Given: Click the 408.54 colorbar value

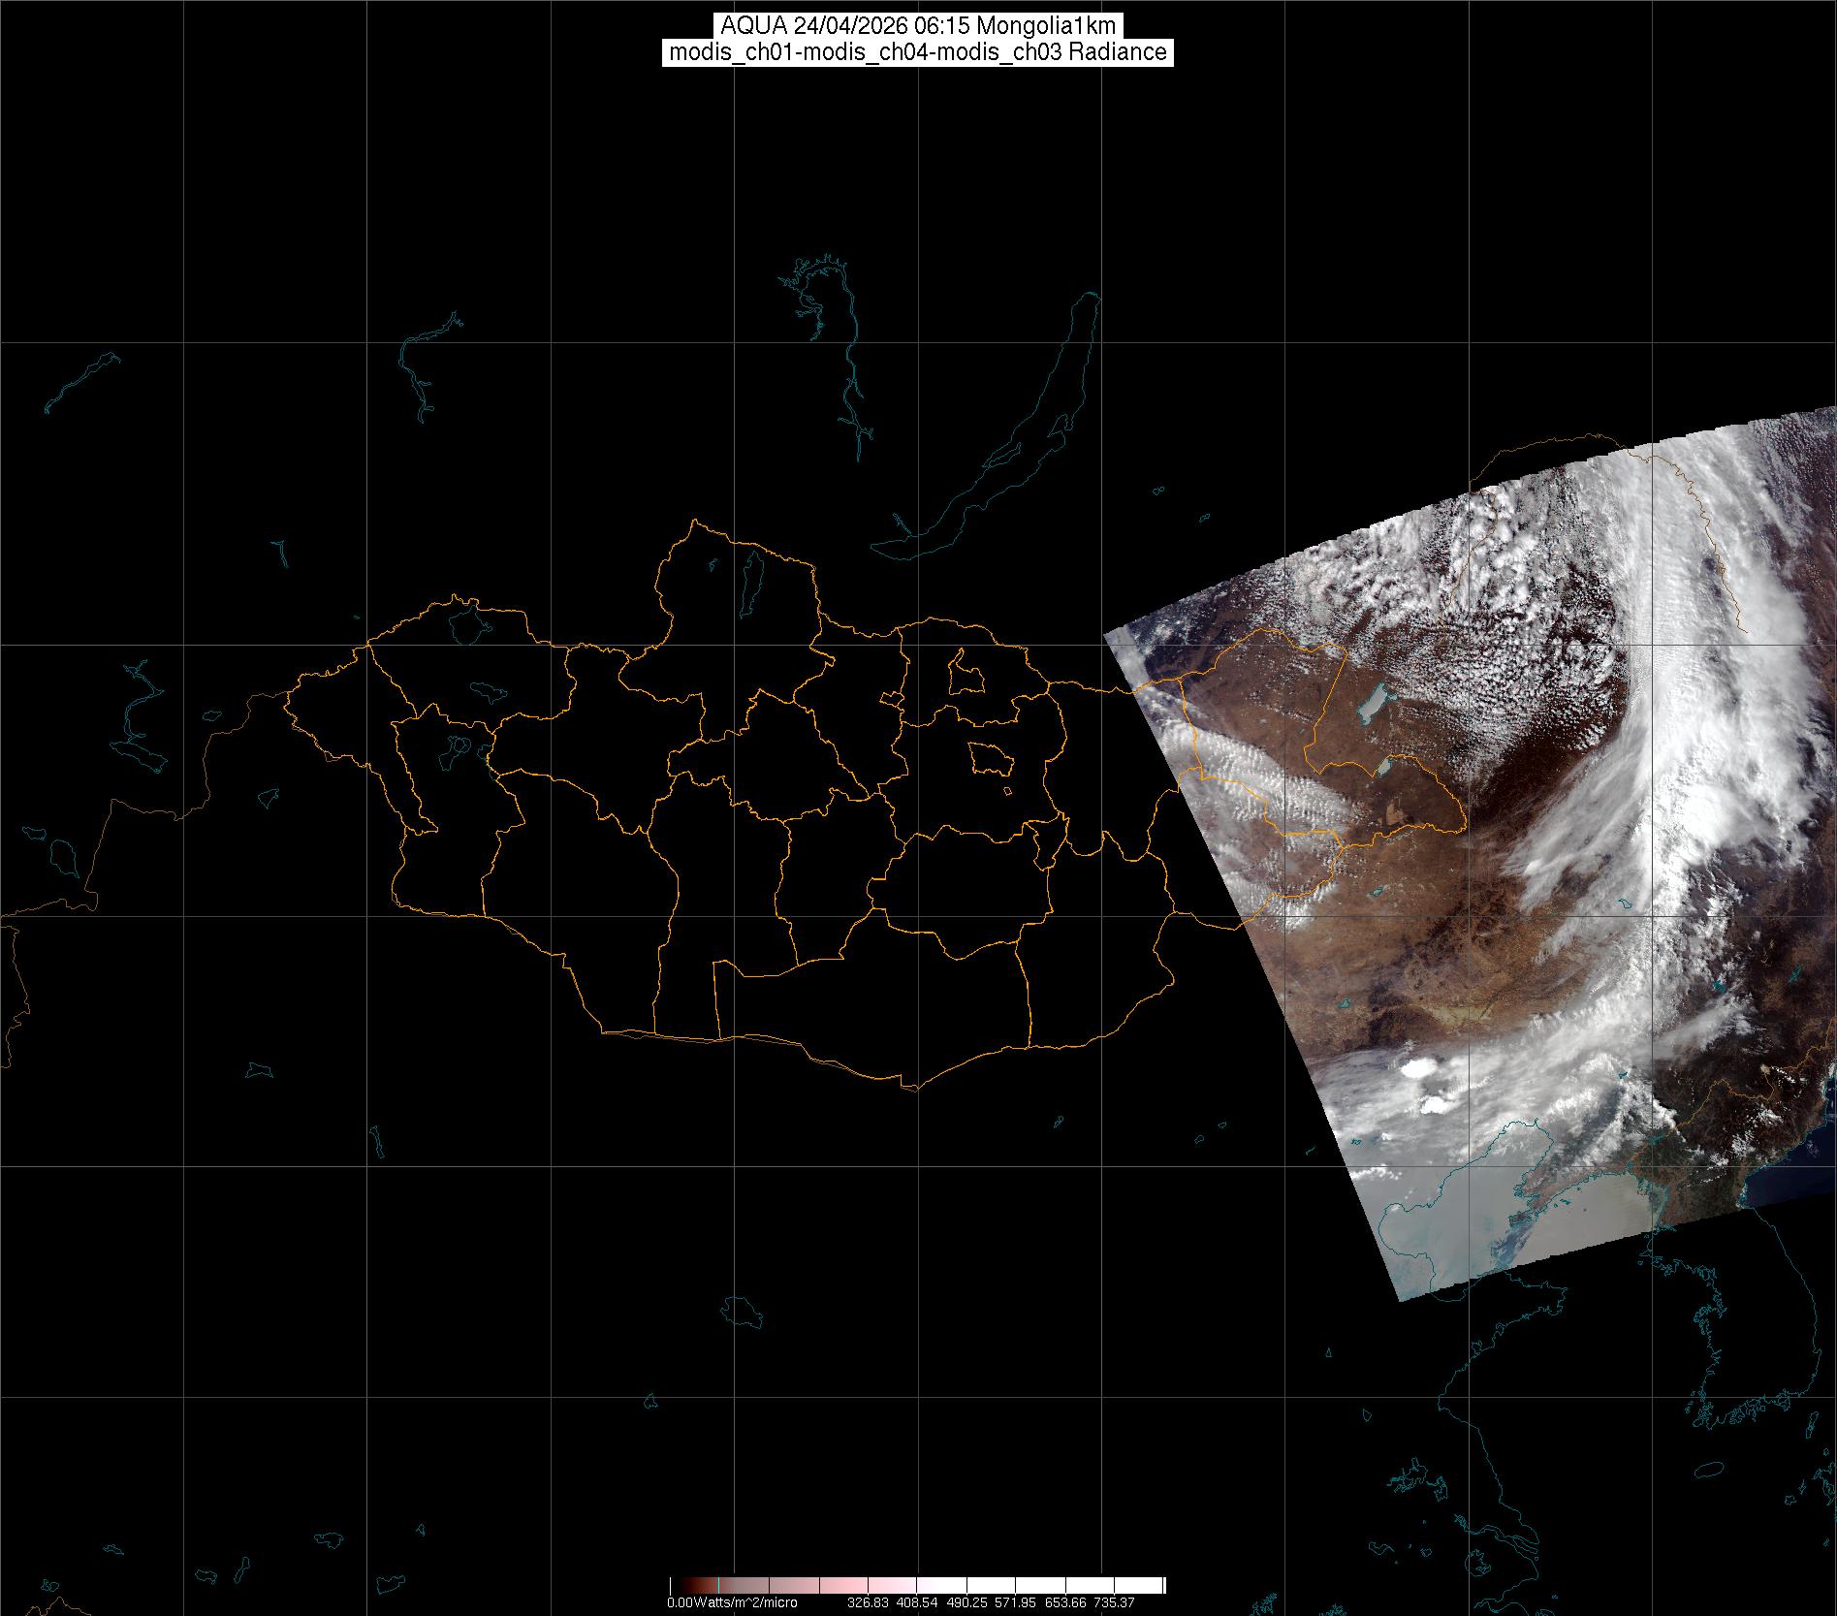Looking at the screenshot, I should point(917,1603).
